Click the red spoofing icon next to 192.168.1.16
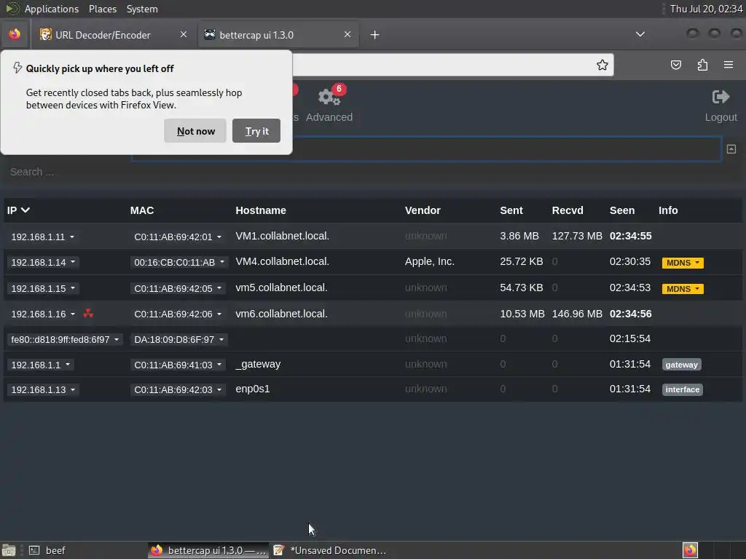The width and height of the screenshot is (746, 559). [88, 313]
